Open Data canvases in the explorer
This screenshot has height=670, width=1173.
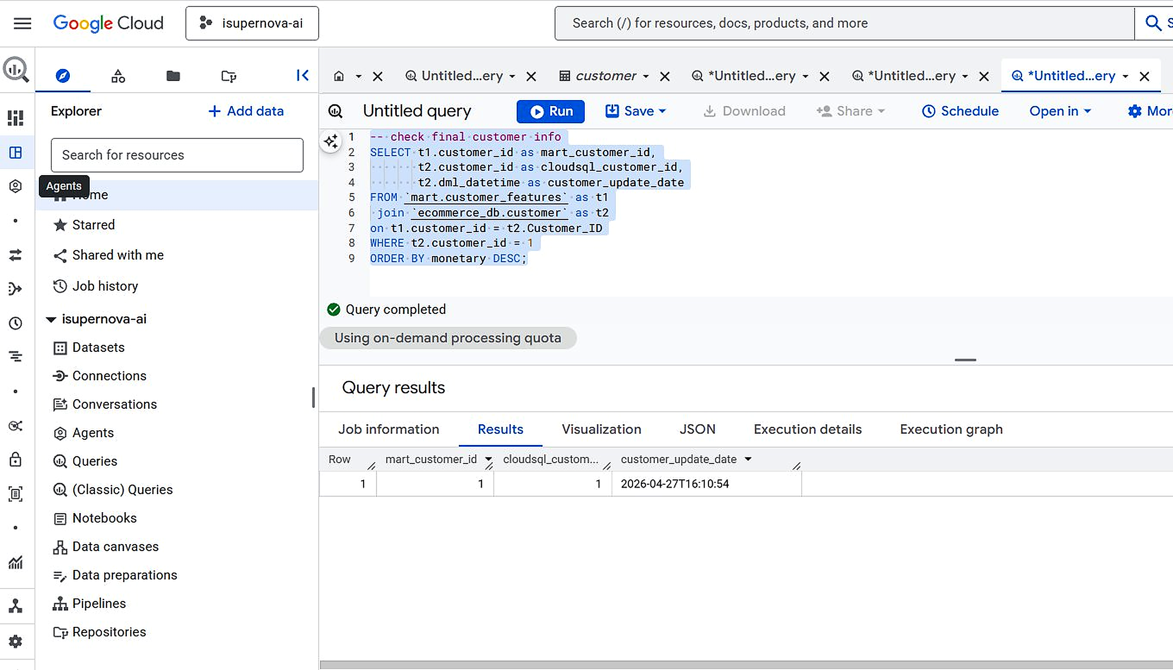pyautogui.click(x=115, y=547)
